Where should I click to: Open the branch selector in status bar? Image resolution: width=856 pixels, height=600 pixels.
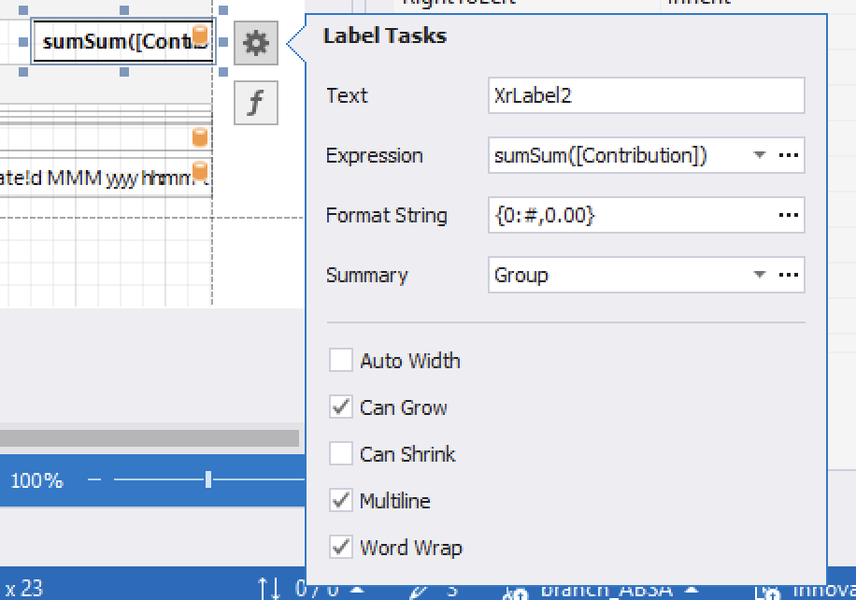[x=598, y=590]
